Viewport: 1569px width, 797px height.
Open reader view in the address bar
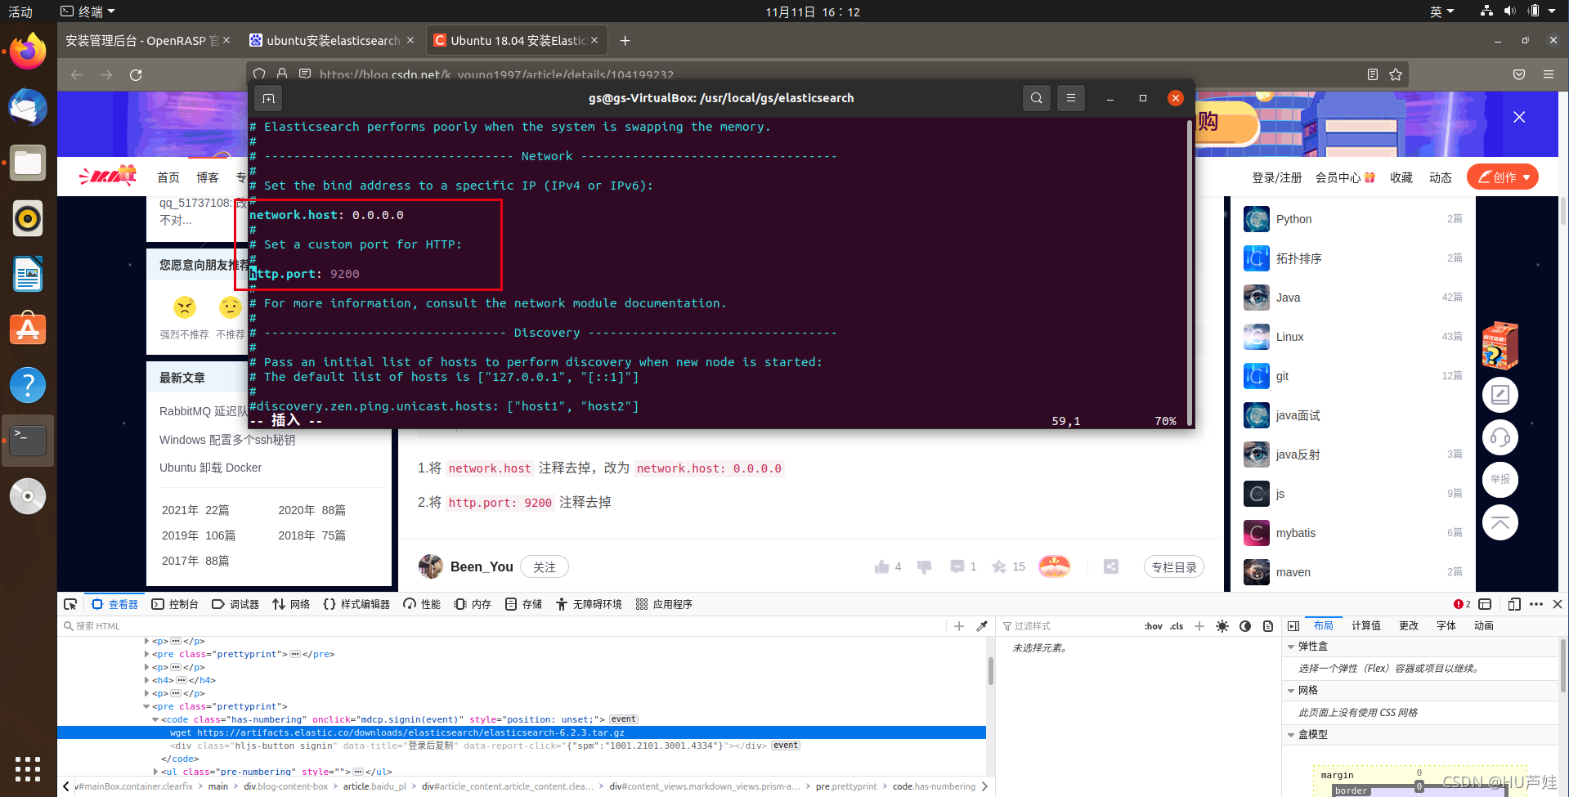(1372, 74)
